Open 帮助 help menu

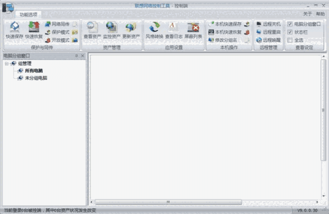[320, 14]
